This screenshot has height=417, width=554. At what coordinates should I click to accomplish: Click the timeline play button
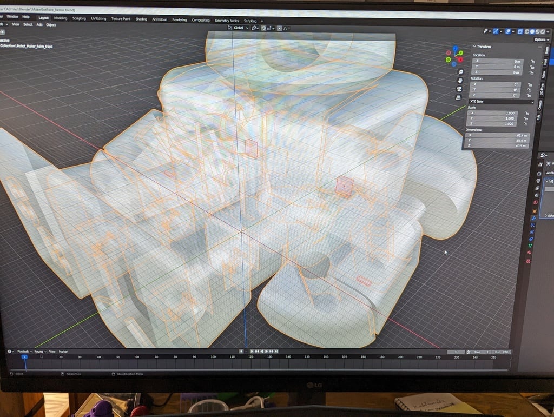tap(266, 352)
